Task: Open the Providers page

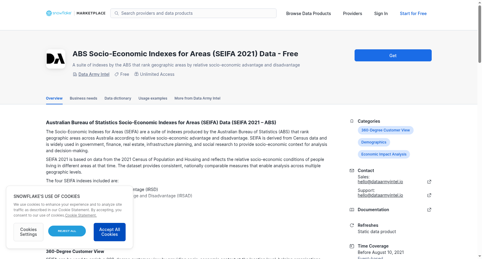Action: pos(352,14)
